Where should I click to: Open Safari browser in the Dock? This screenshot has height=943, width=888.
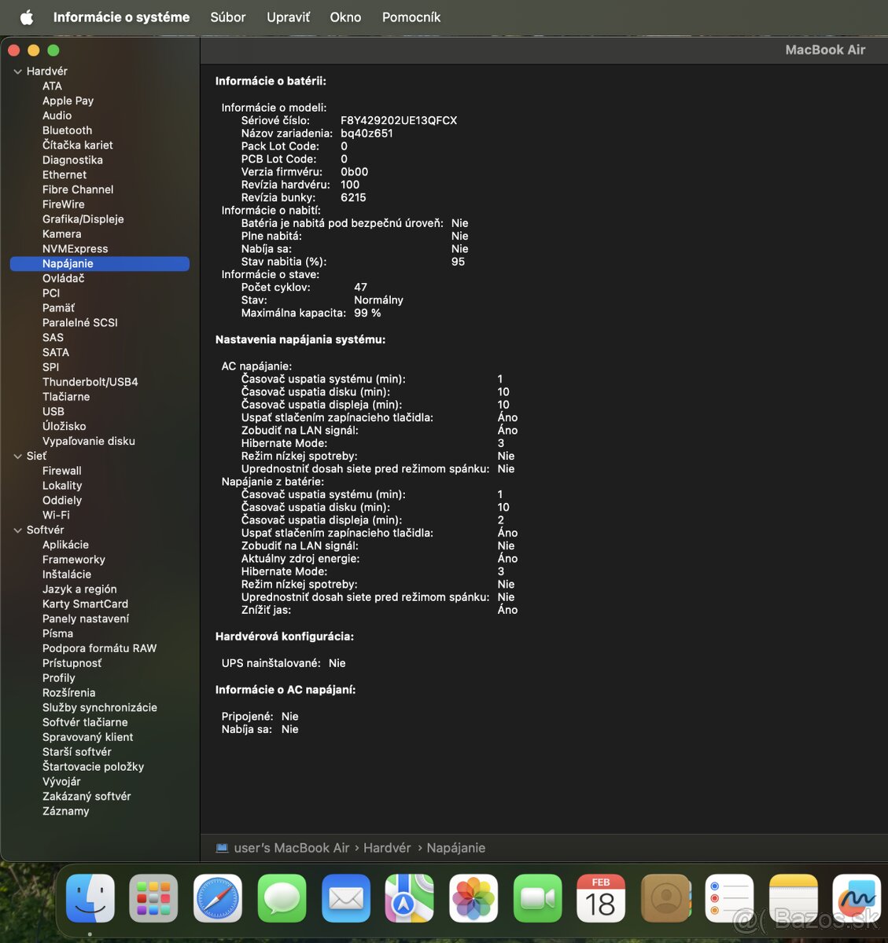(x=218, y=898)
